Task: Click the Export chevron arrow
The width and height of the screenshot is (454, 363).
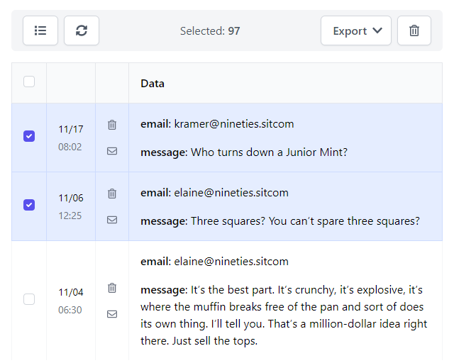Action: (377, 30)
